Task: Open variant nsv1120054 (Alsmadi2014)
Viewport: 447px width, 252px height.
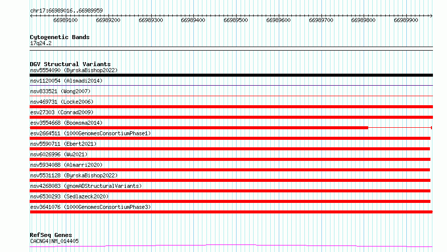Action: pos(66,81)
